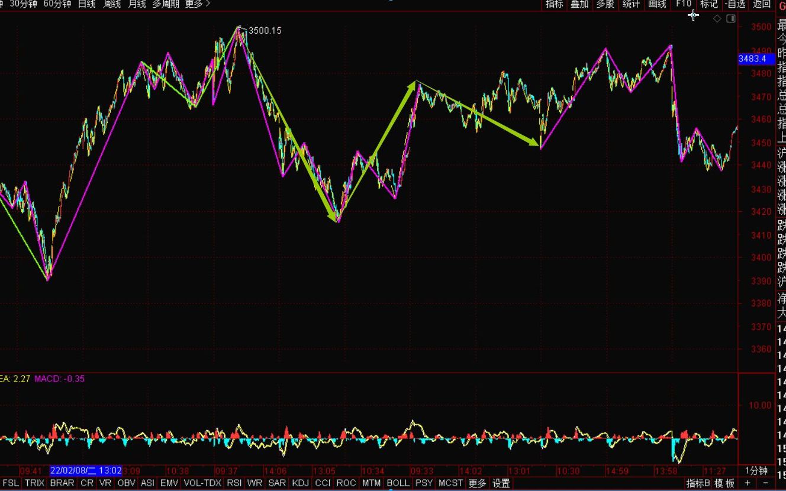Screen dimensions: 786x491
Task: Select the 日线 daily chart tab
Action: [86, 4]
